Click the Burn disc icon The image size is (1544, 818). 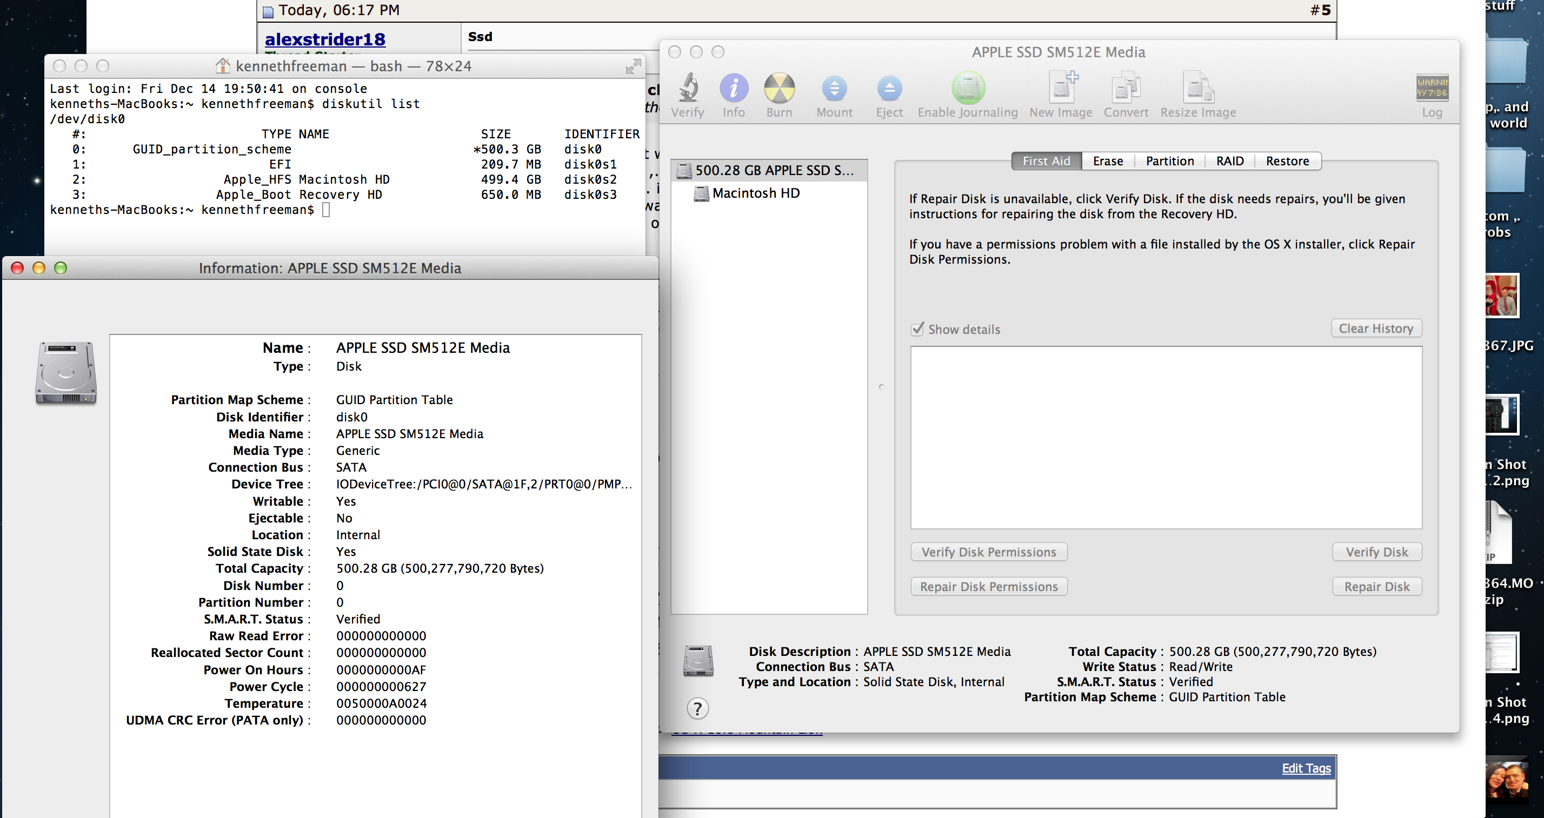[x=779, y=88]
